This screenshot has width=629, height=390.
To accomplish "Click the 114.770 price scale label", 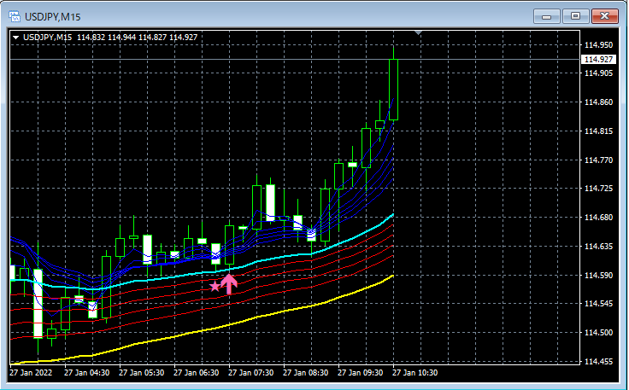I will click(598, 160).
